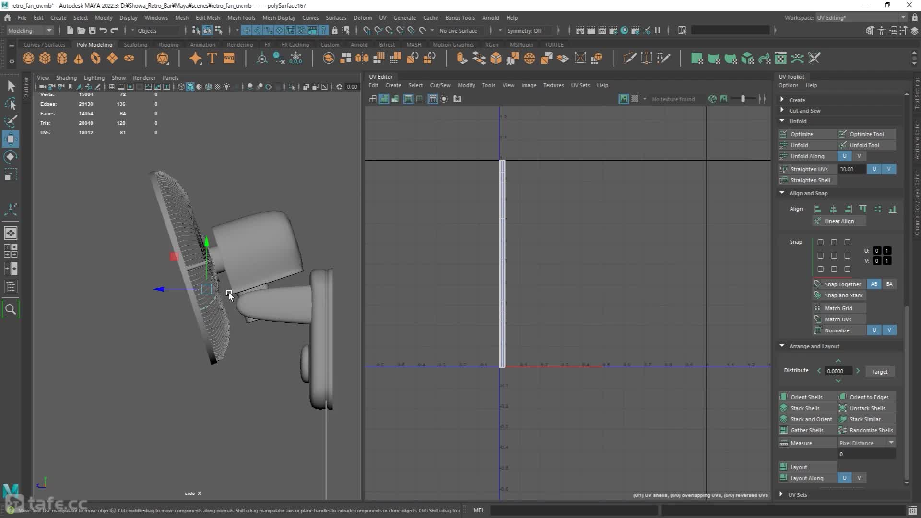This screenshot has height=518, width=921.
Task: Click the Redo arrow in status line
Action: click(114, 30)
